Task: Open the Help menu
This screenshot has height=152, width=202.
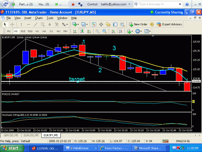Action: coord(74,18)
